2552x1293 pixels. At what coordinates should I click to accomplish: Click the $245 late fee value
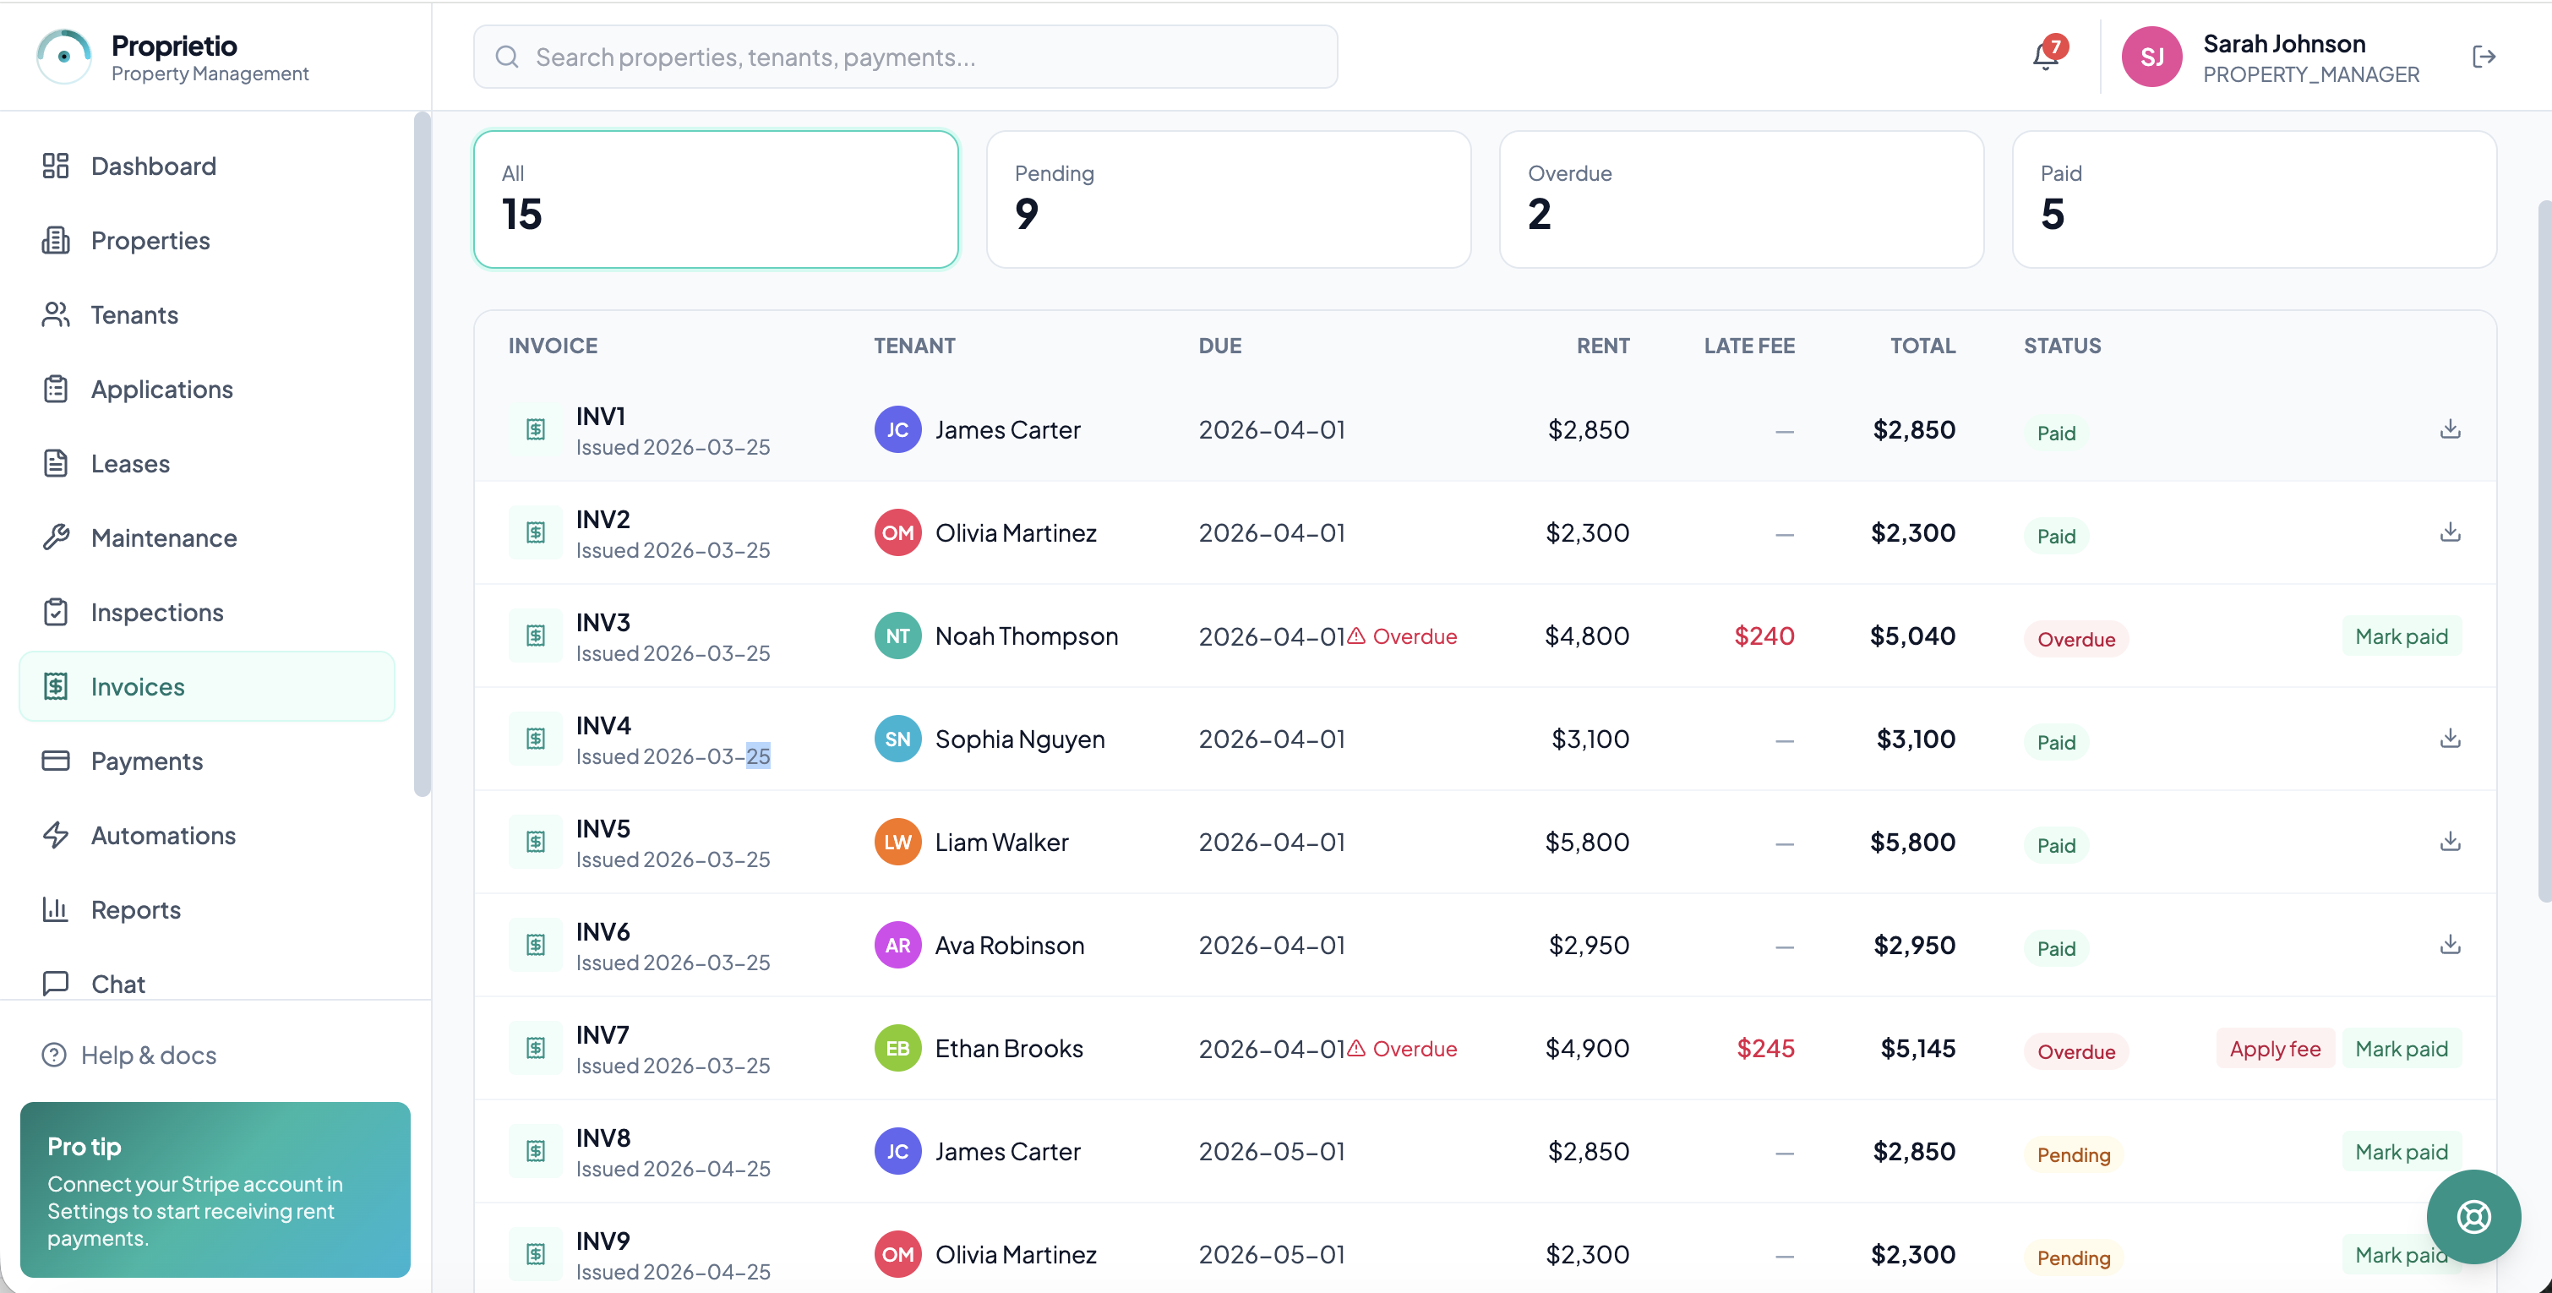click(x=1764, y=1047)
